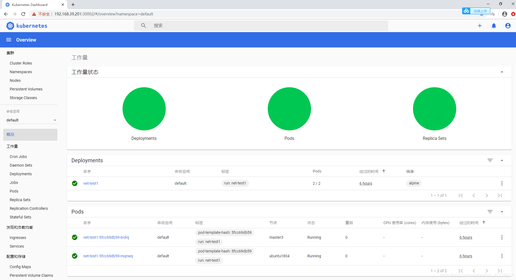Go to next page of Pods
516x280 pixels.
point(487,271)
